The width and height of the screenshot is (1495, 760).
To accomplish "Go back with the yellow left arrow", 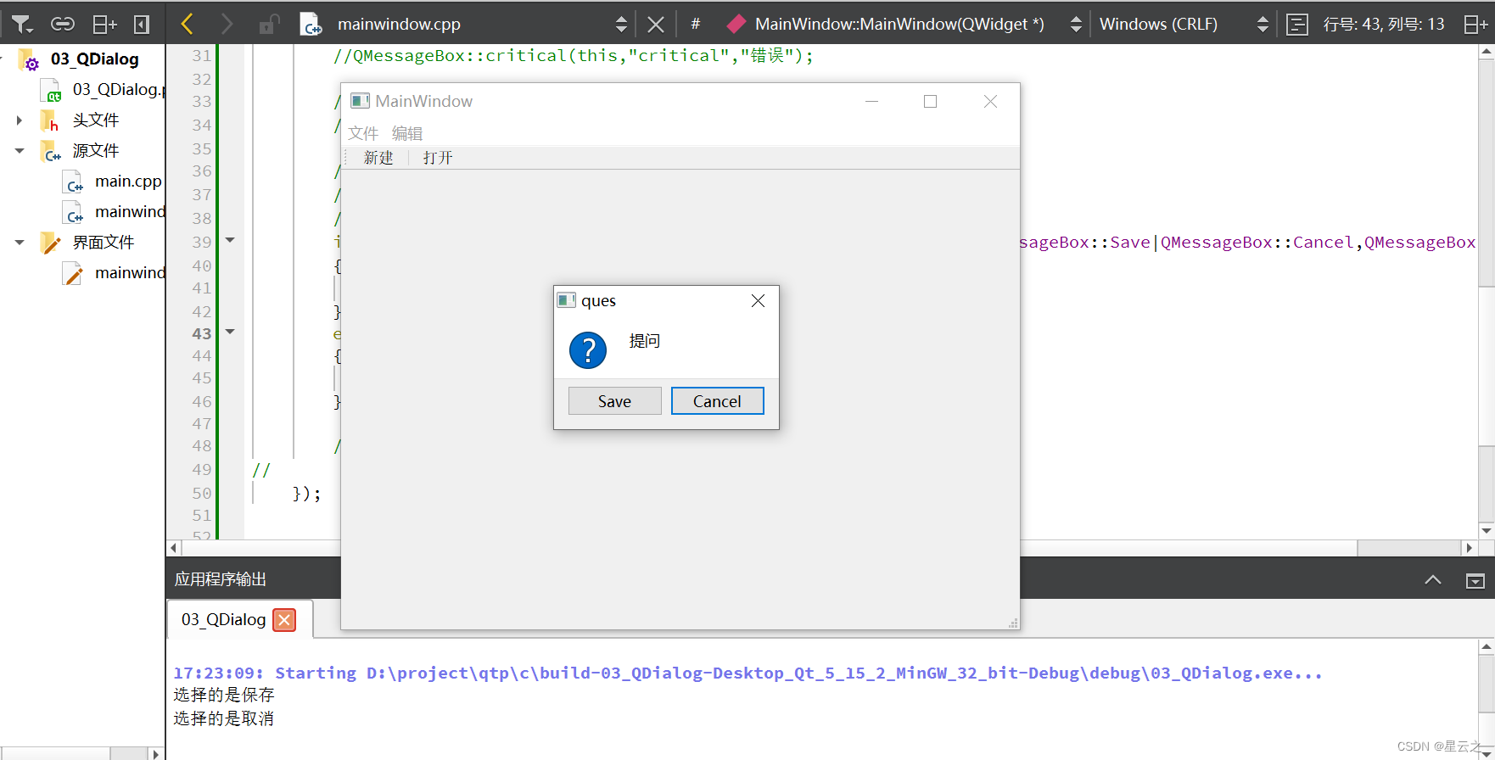I will pos(188,24).
